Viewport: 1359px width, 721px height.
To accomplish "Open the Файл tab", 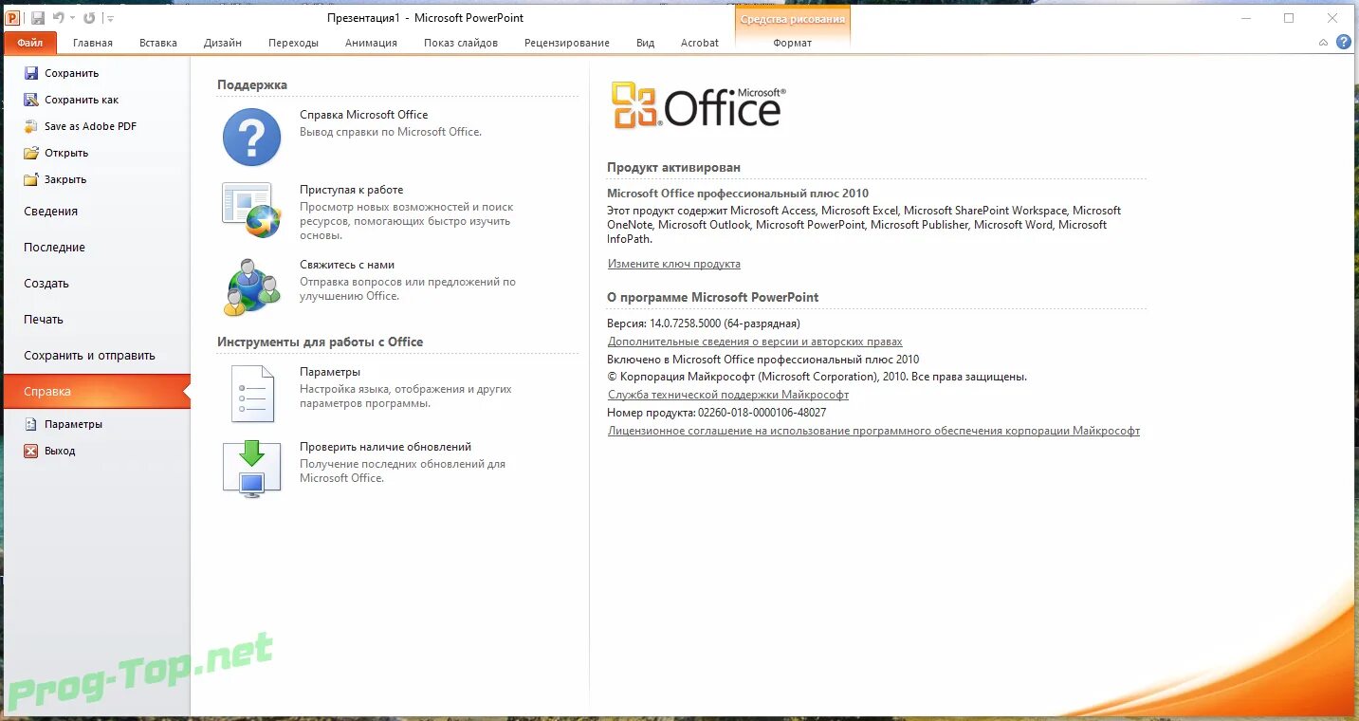I will (30, 43).
